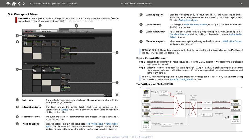249x140 pixels.
Task: Open the HDMI OUT2 audio output tile
Action: pos(66,82)
